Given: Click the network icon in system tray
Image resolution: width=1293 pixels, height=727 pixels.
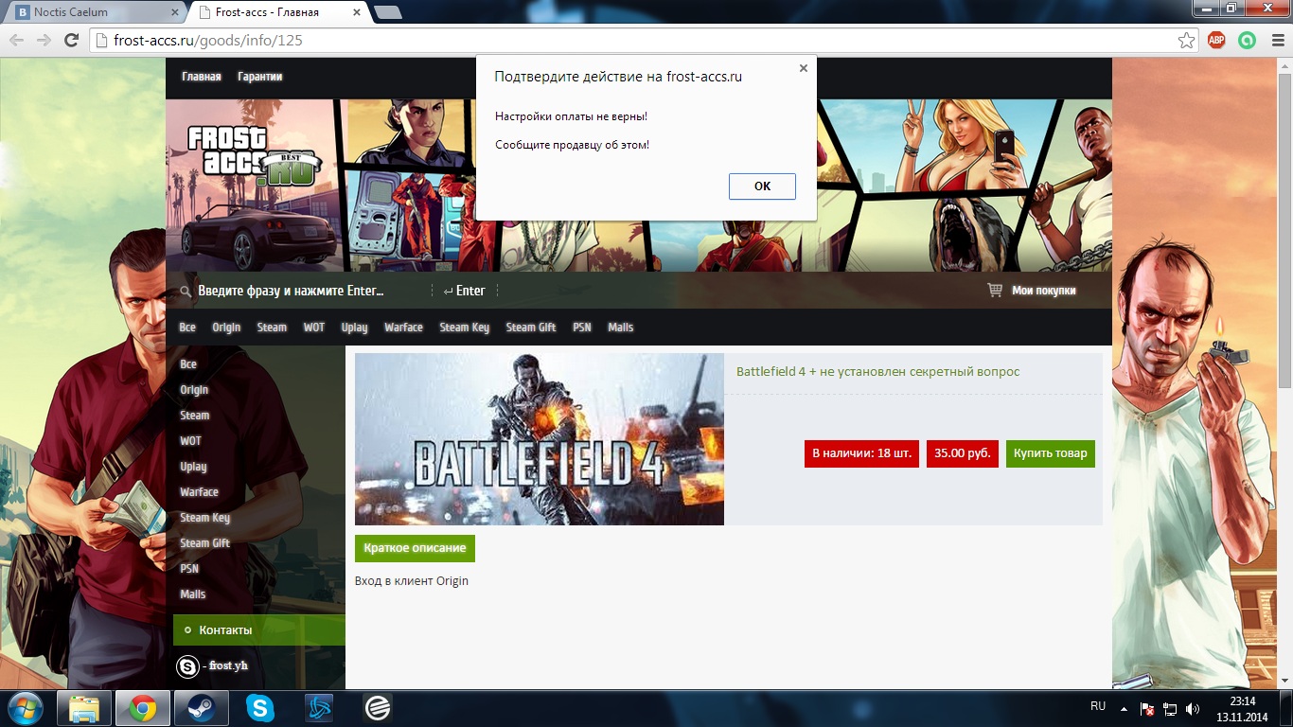Looking at the screenshot, I should (x=1170, y=708).
